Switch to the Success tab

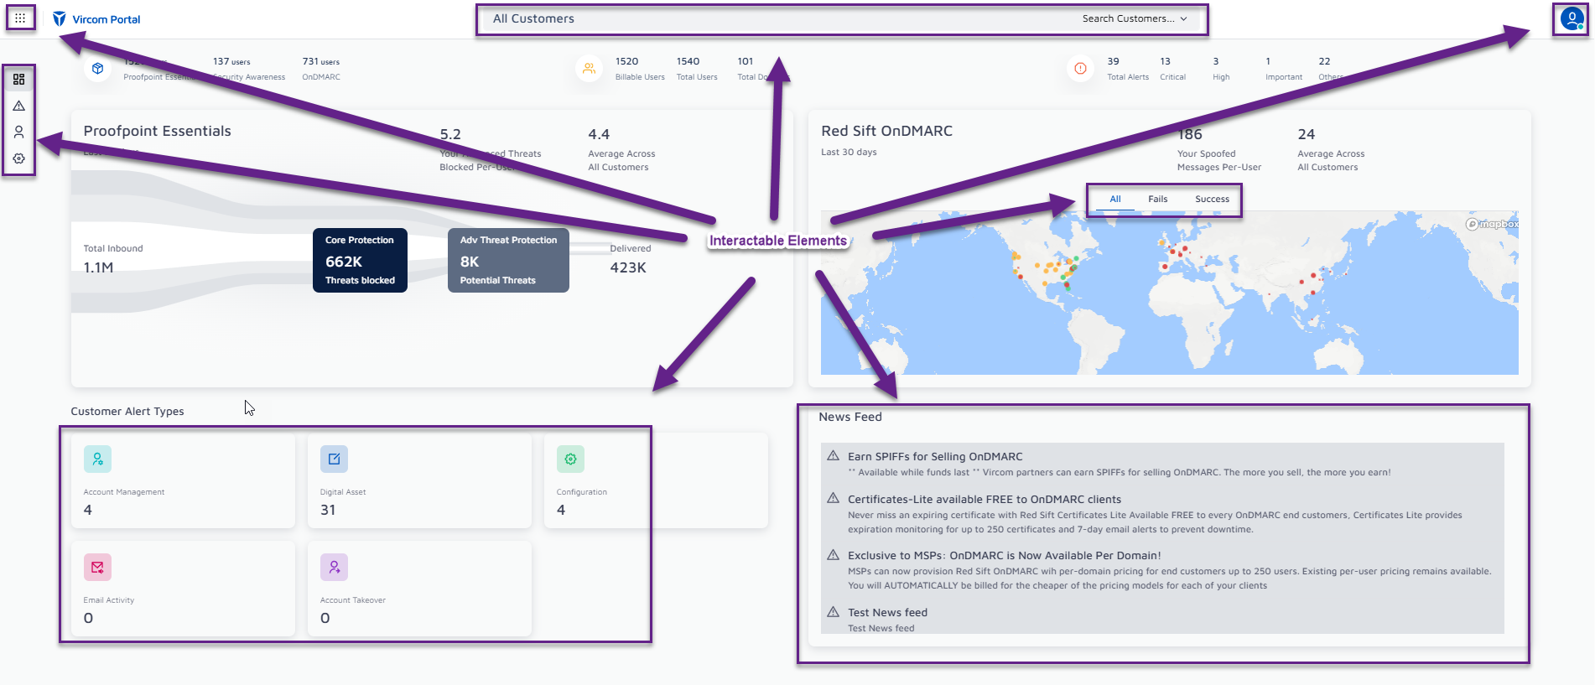1212,199
